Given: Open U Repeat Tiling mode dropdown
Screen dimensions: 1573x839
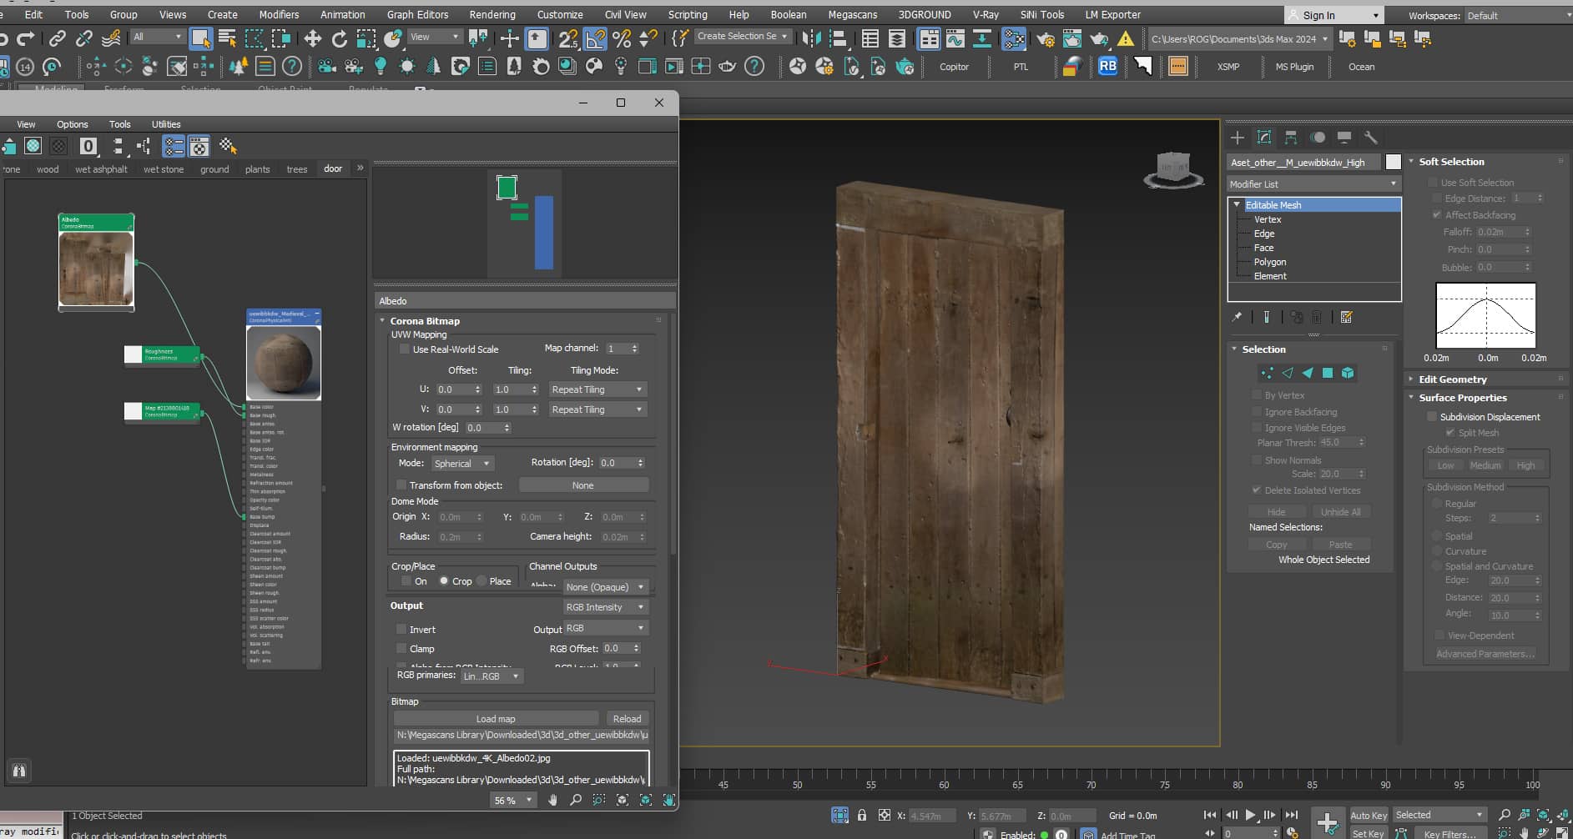Looking at the screenshot, I should 597,389.
